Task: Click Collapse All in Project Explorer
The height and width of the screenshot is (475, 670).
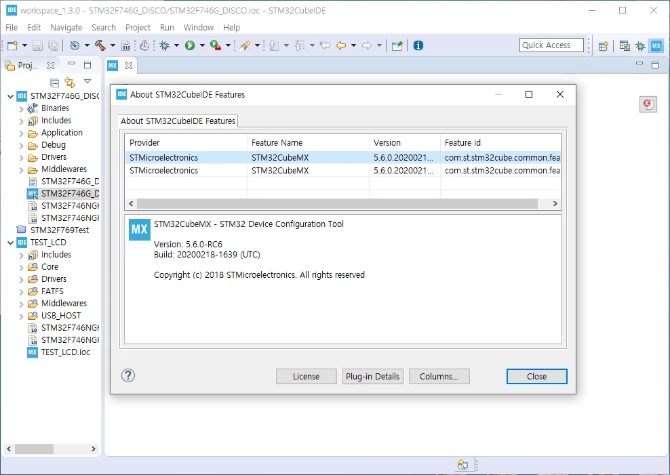Action: [x=54, y=82]
